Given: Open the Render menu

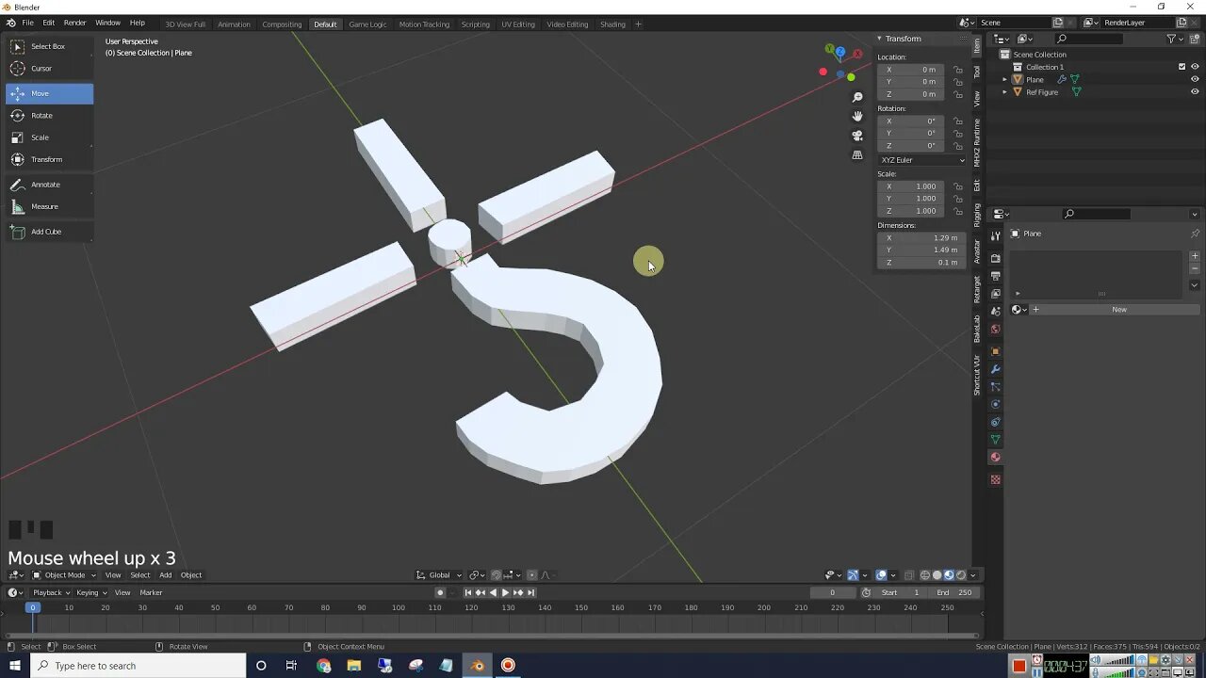Looking at the screenshot, I should pos(75,23).
